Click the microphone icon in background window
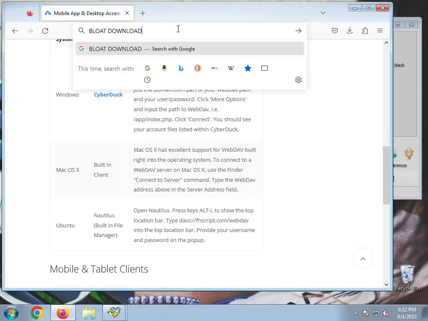428x321 pixels. click(409, 153)
